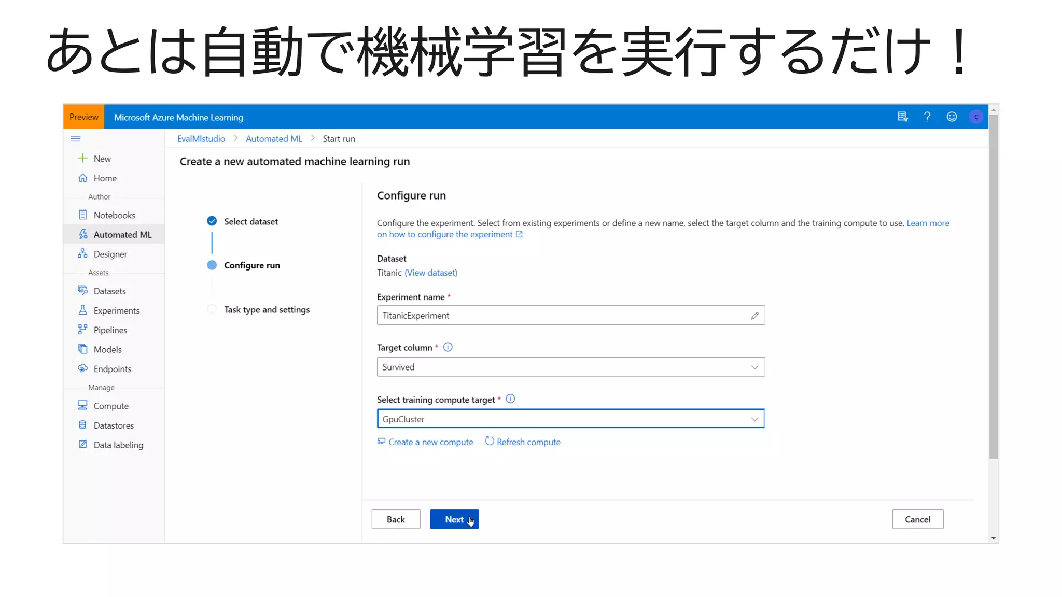Click the Experiment name input field
Screen dimensions: 1062x597
[570, 315]
